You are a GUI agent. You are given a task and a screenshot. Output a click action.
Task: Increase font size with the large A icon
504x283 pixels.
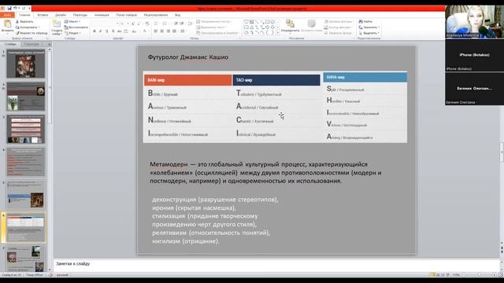133,24
